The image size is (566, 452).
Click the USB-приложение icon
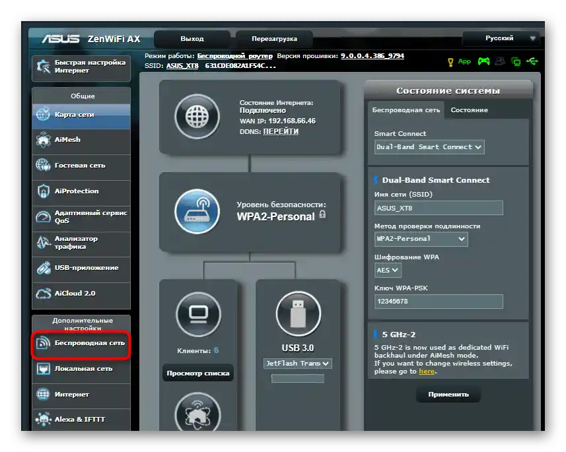coord(44,268)
